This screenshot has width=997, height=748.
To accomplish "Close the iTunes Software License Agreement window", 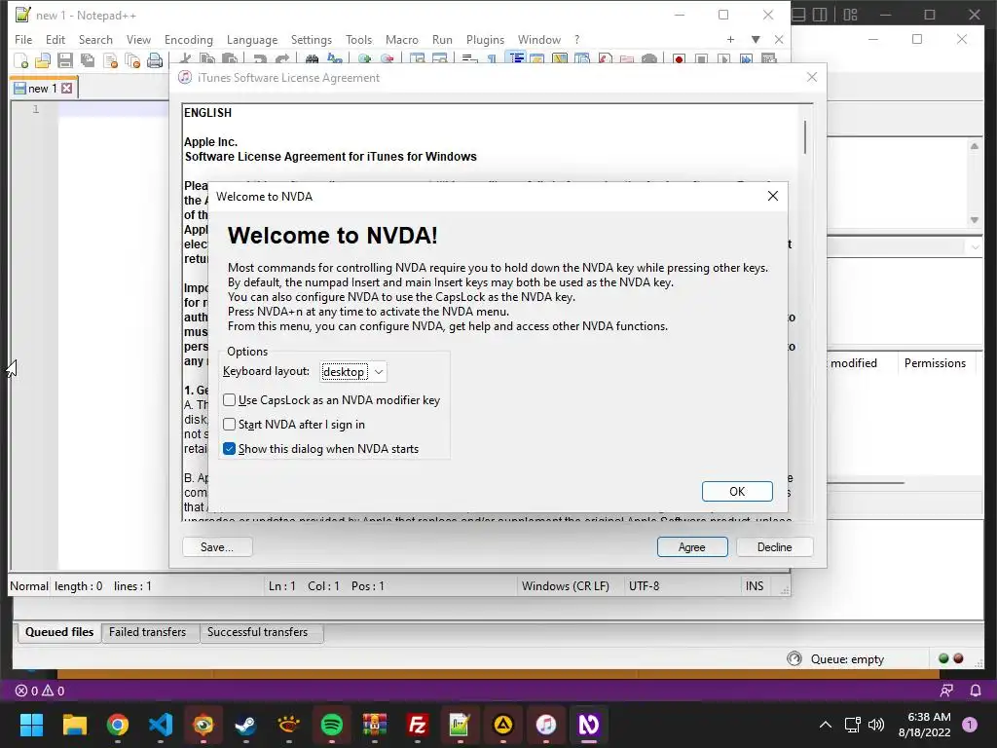I will pyautogui.click(x=812, y=77).
